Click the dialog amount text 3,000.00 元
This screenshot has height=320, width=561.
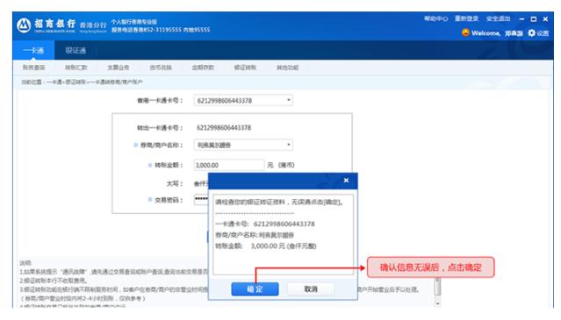[268, 245]
